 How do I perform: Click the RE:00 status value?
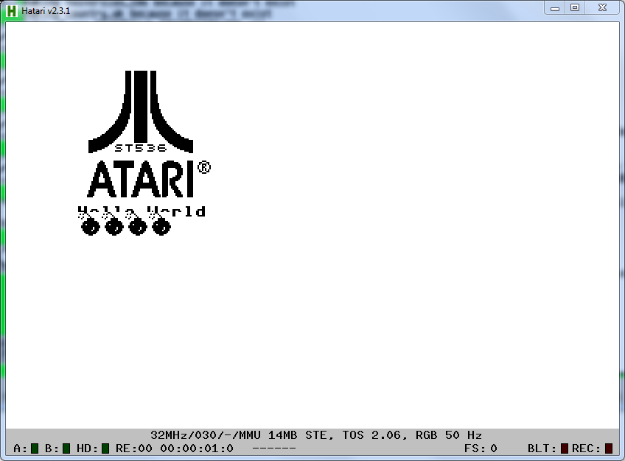(134, 448)
